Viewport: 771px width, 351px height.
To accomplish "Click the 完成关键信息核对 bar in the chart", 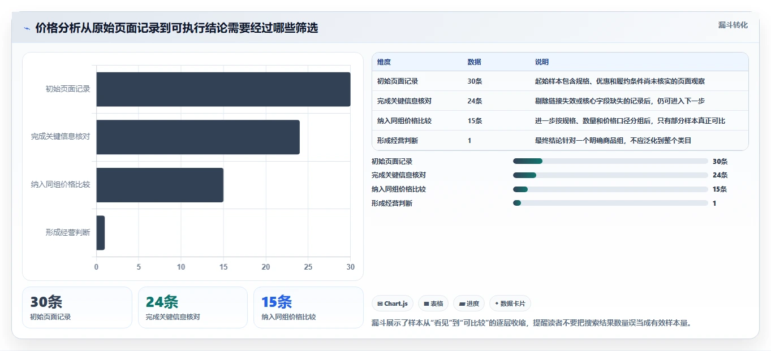I will [198, 137].
